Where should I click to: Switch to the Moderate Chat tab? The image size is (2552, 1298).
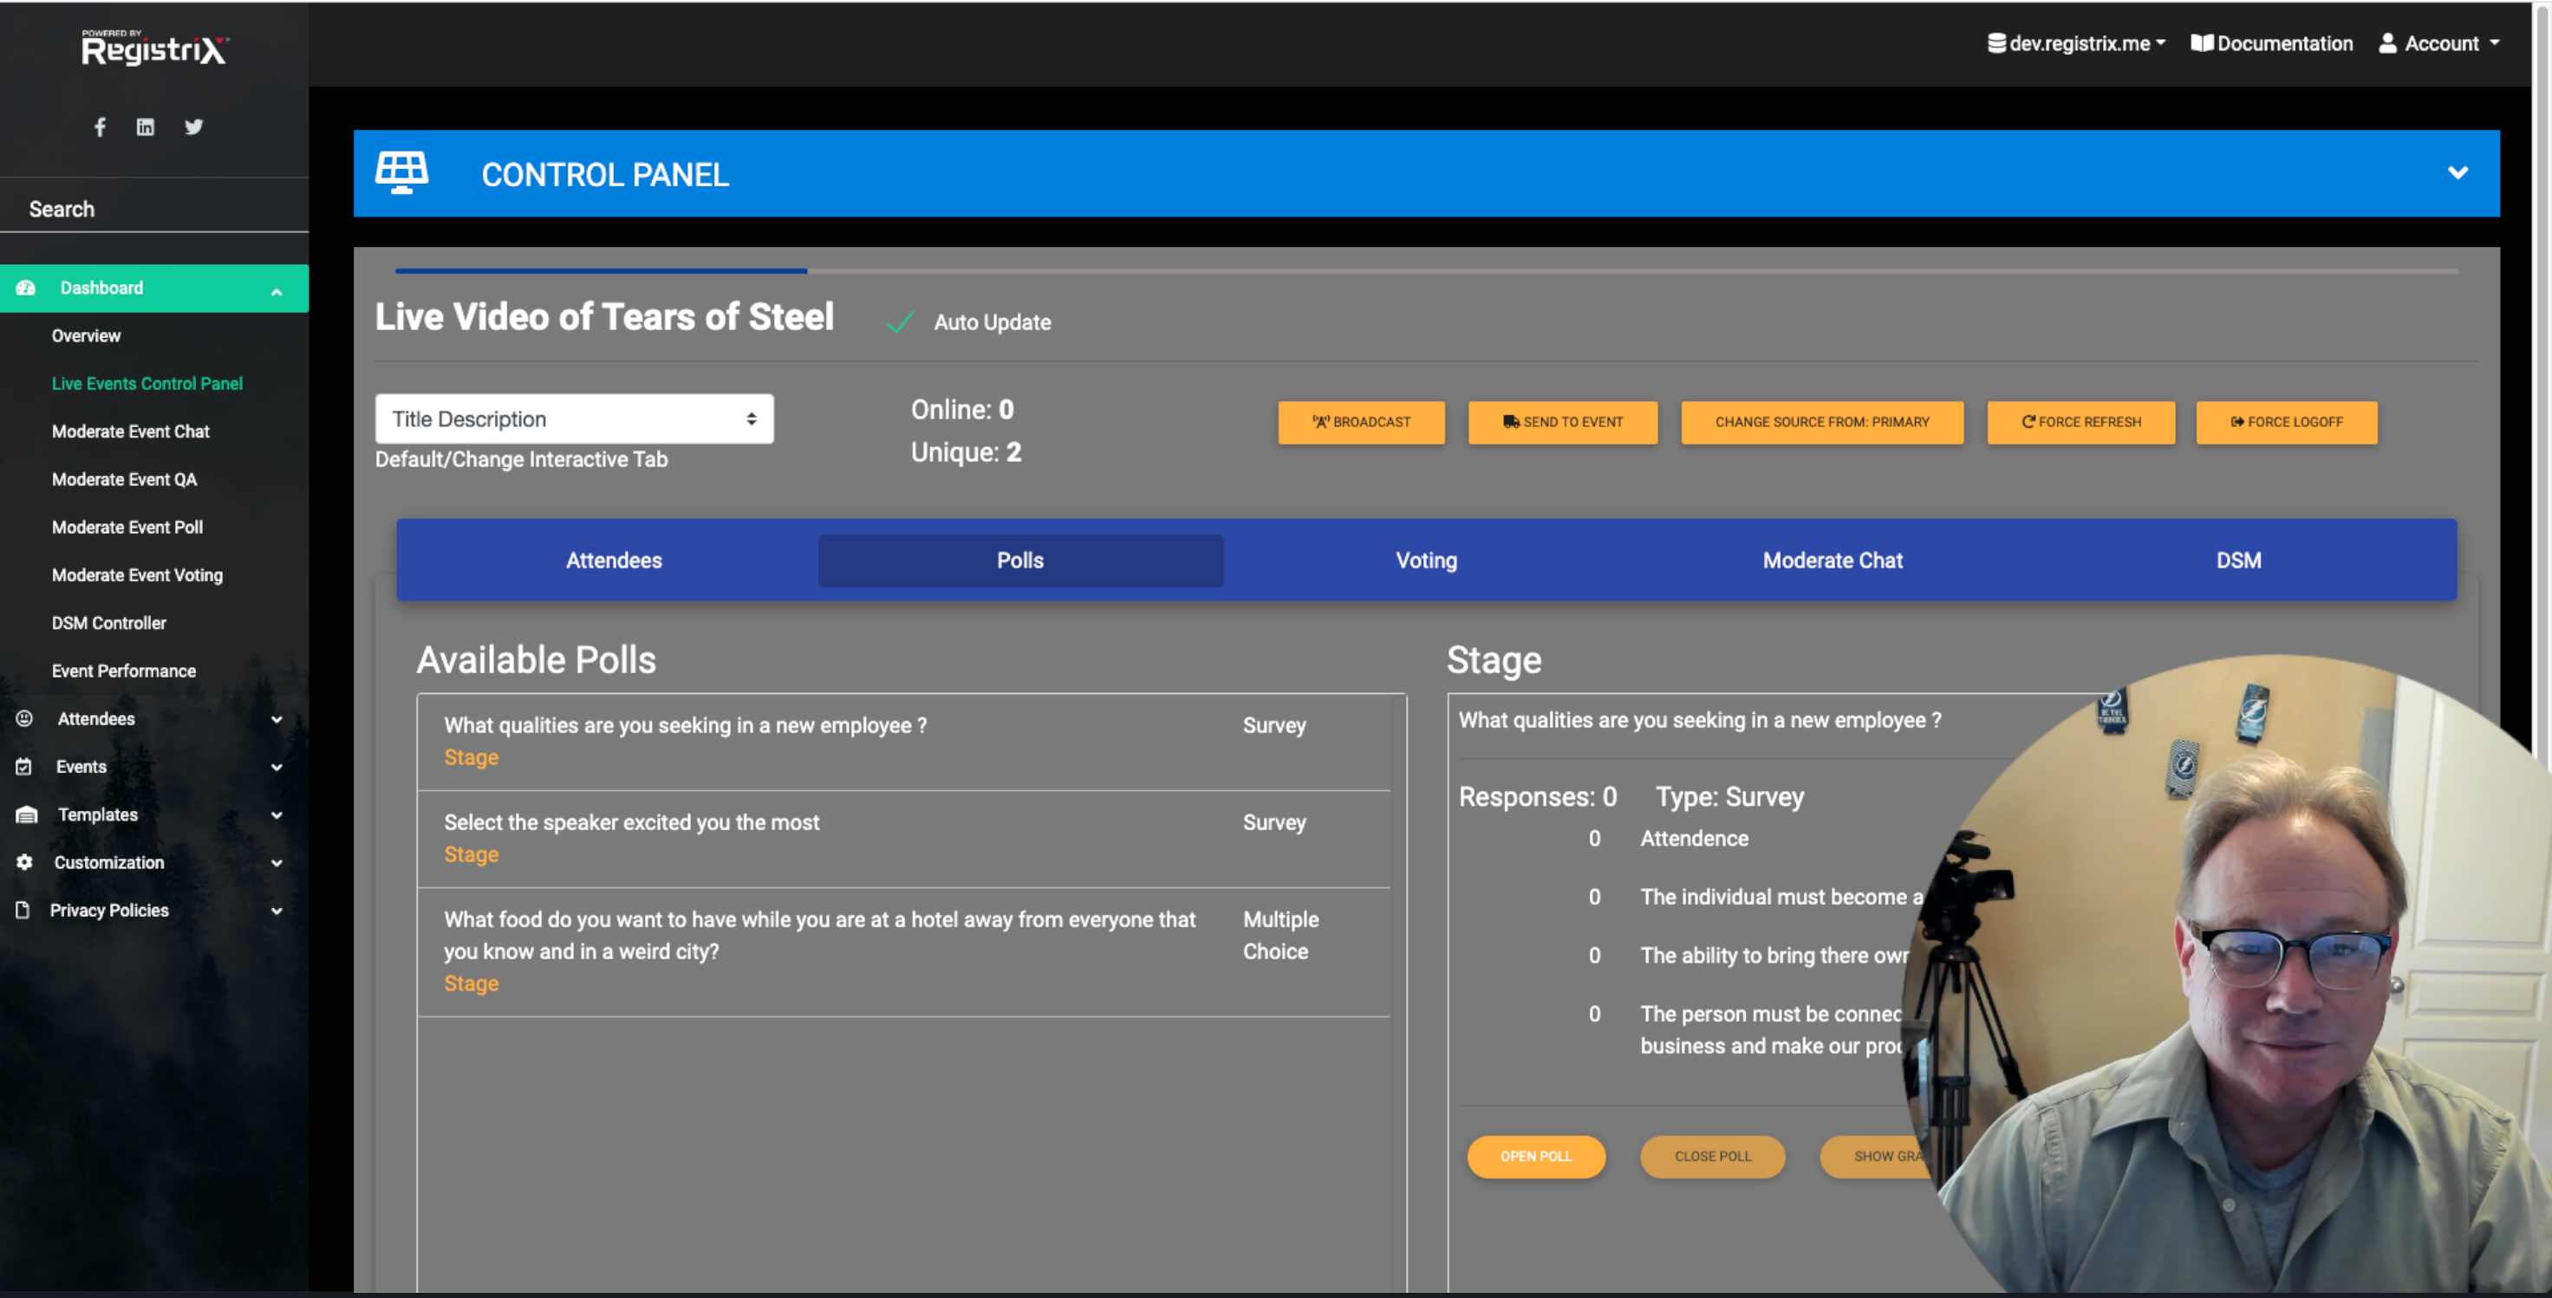[x=1832, y=561]
